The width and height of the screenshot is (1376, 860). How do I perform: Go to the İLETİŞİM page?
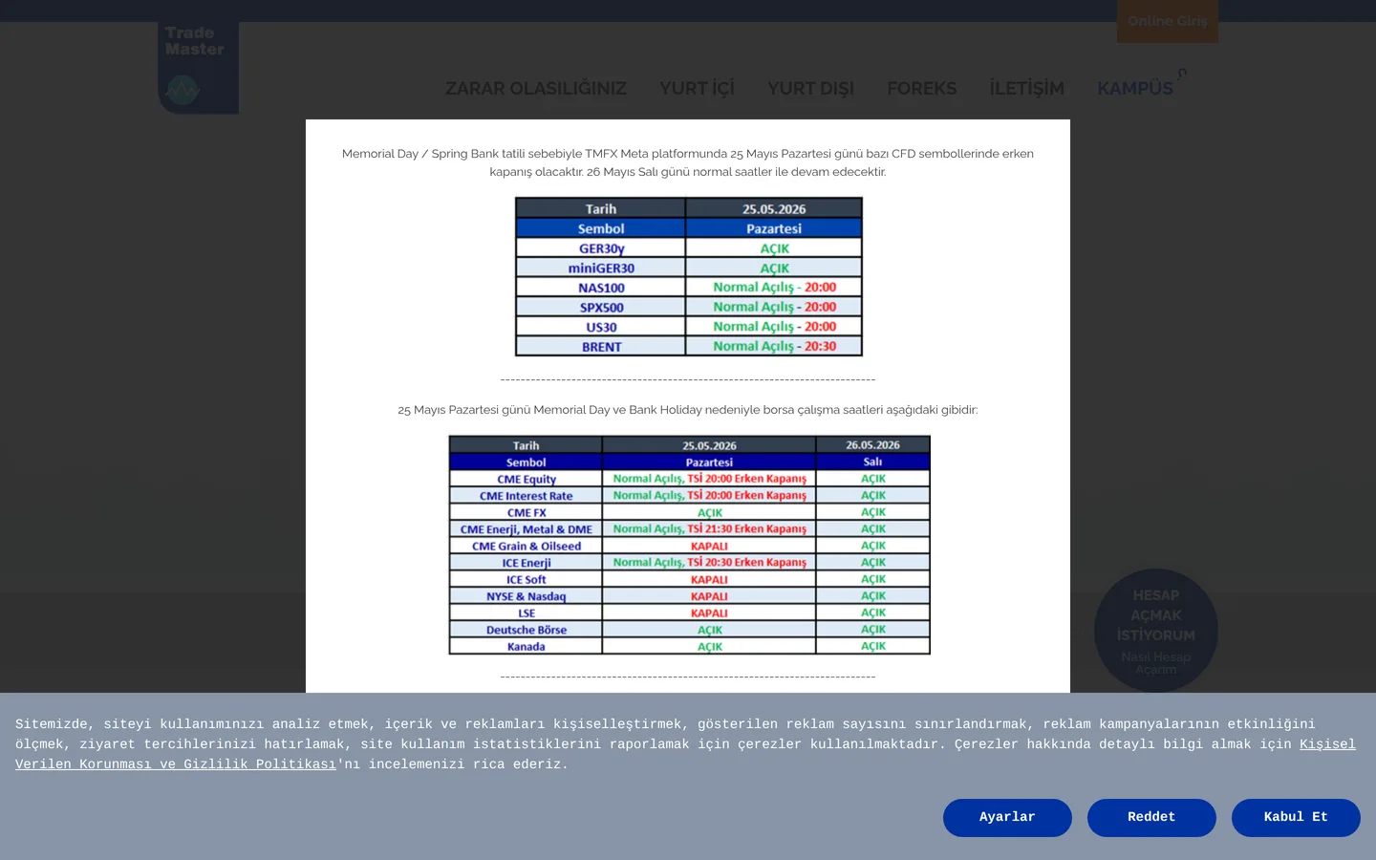pyautogui.click(x=1026, y=89)
